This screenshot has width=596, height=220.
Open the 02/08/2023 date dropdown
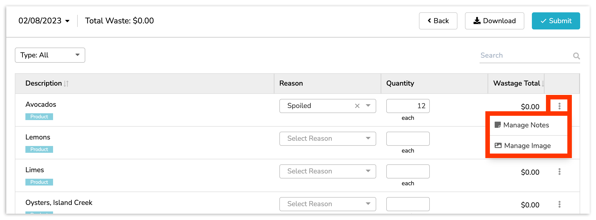click(44, 21)
